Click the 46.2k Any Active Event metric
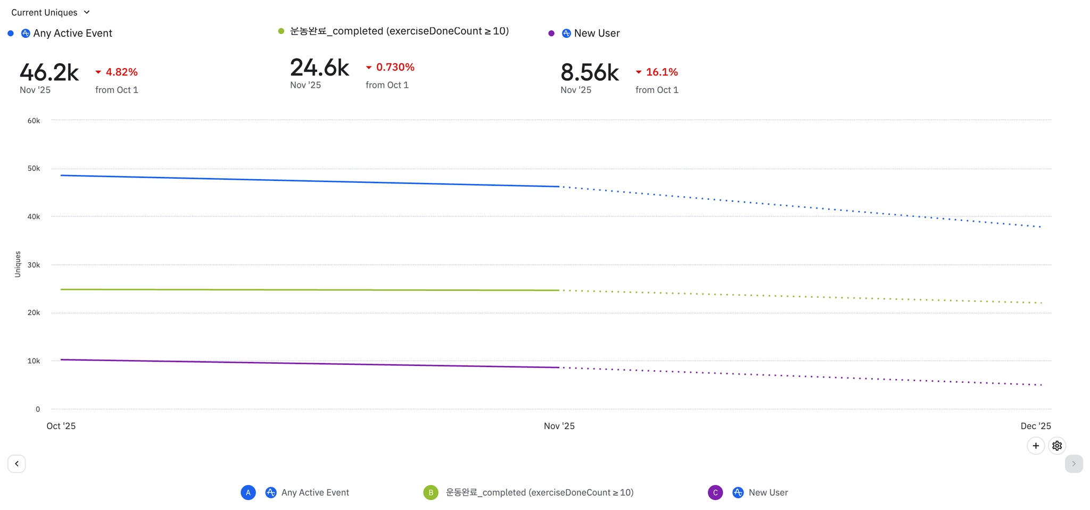1090x510 pixels. [49, 73]
